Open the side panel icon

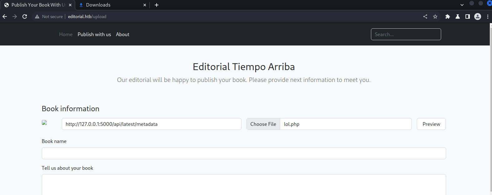click(468, 17)
